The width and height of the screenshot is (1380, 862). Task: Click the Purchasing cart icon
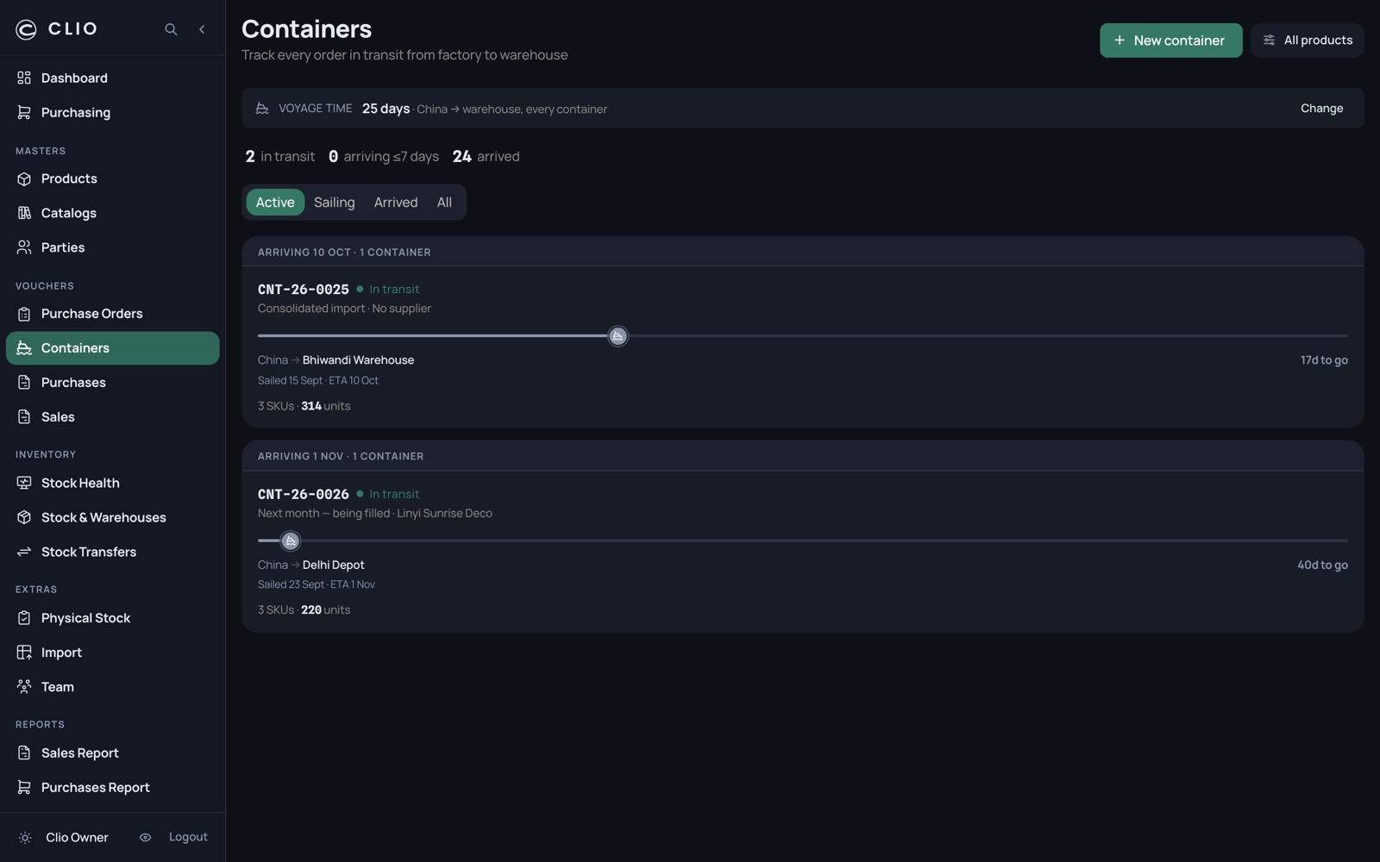click(x=24, y=112)
